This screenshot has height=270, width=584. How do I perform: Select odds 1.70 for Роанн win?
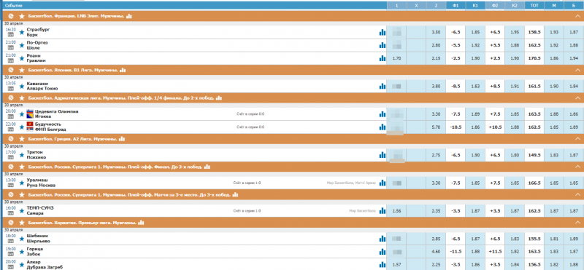click(x=396, y=59)
